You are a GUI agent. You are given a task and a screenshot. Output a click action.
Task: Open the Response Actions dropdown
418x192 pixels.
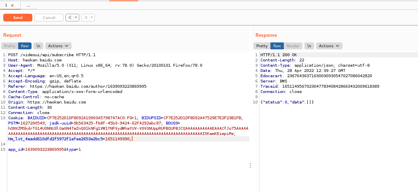[329, 46]
